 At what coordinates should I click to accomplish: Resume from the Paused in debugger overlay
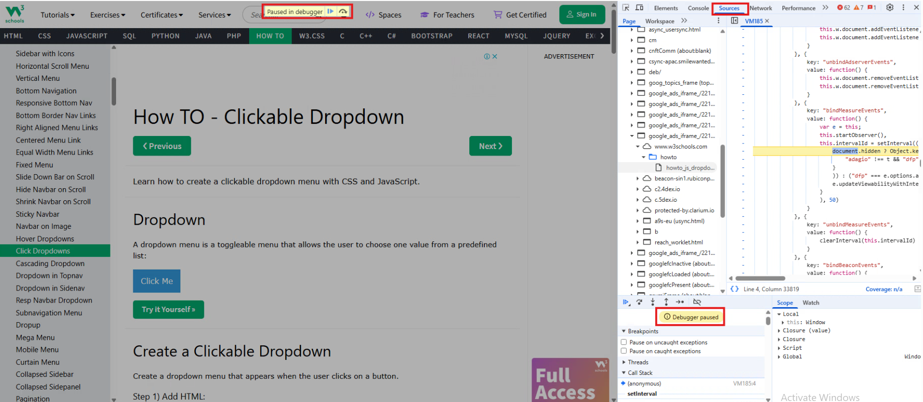tap(330, 12)
